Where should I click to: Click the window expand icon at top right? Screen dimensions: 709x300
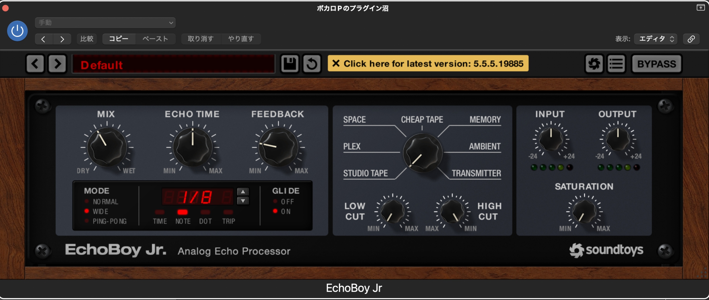[700, 7]
